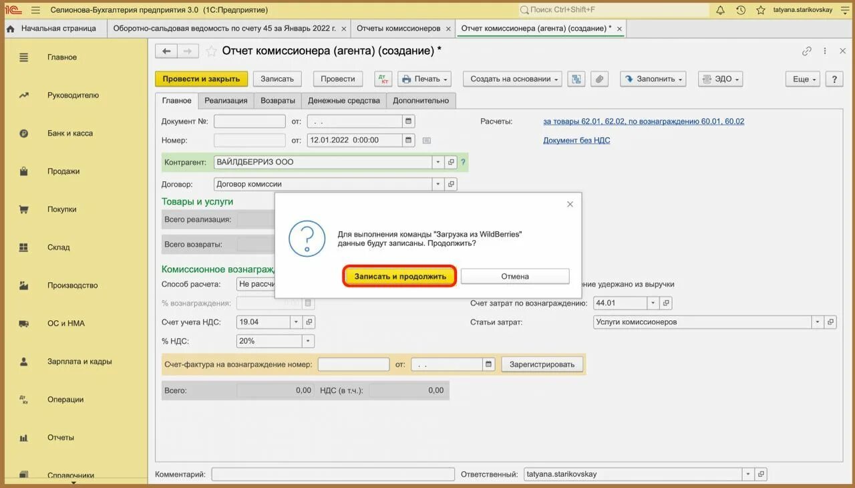
Task: Click the paperclip attachments icon
Action: pyautogui.click(x=600, y=79)
